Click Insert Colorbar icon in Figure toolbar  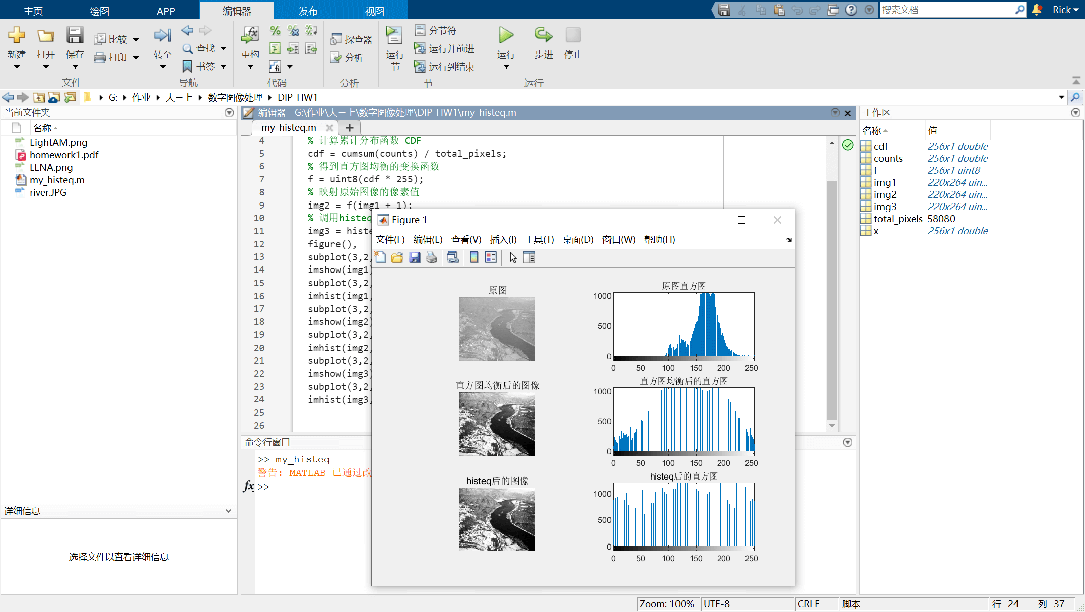(x=473, y=258)
